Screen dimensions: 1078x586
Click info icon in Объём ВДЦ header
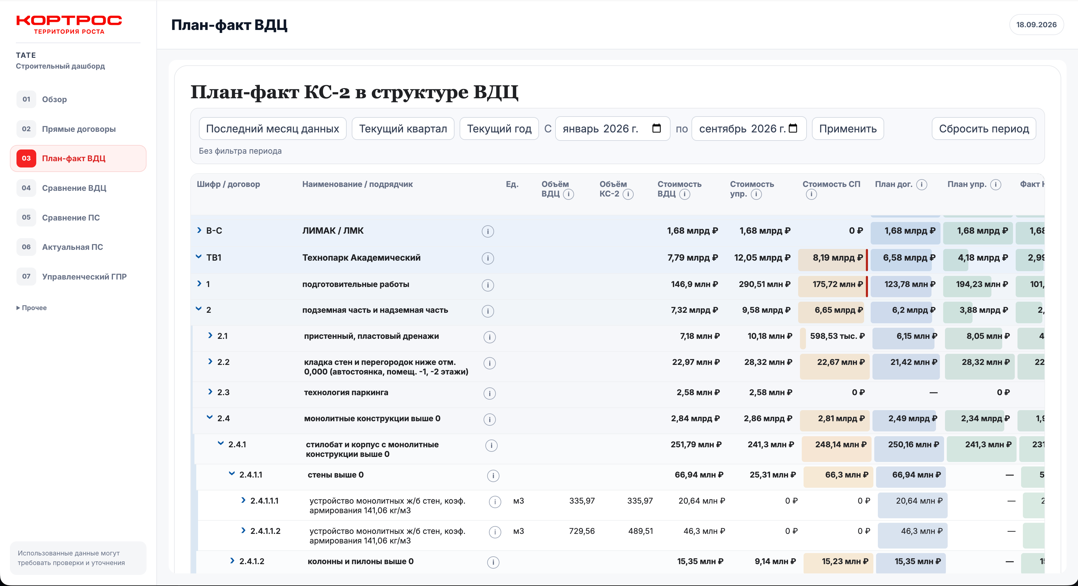tap(568, 194)
